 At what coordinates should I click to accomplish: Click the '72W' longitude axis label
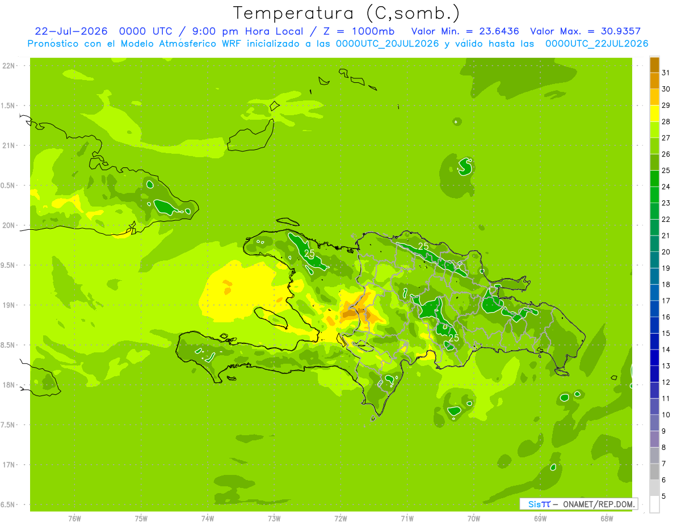click(340, 519)
